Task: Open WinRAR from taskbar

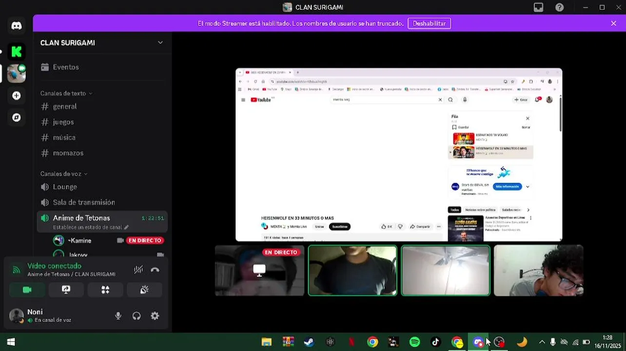Action: [288, 342]
